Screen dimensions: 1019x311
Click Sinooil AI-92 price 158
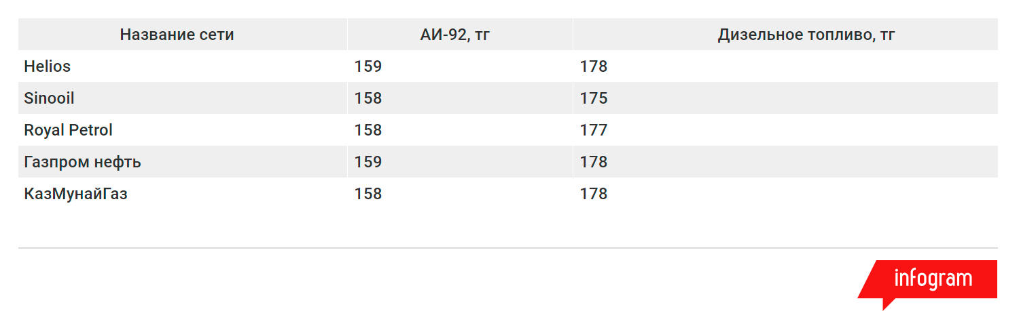tap(368, 98)
